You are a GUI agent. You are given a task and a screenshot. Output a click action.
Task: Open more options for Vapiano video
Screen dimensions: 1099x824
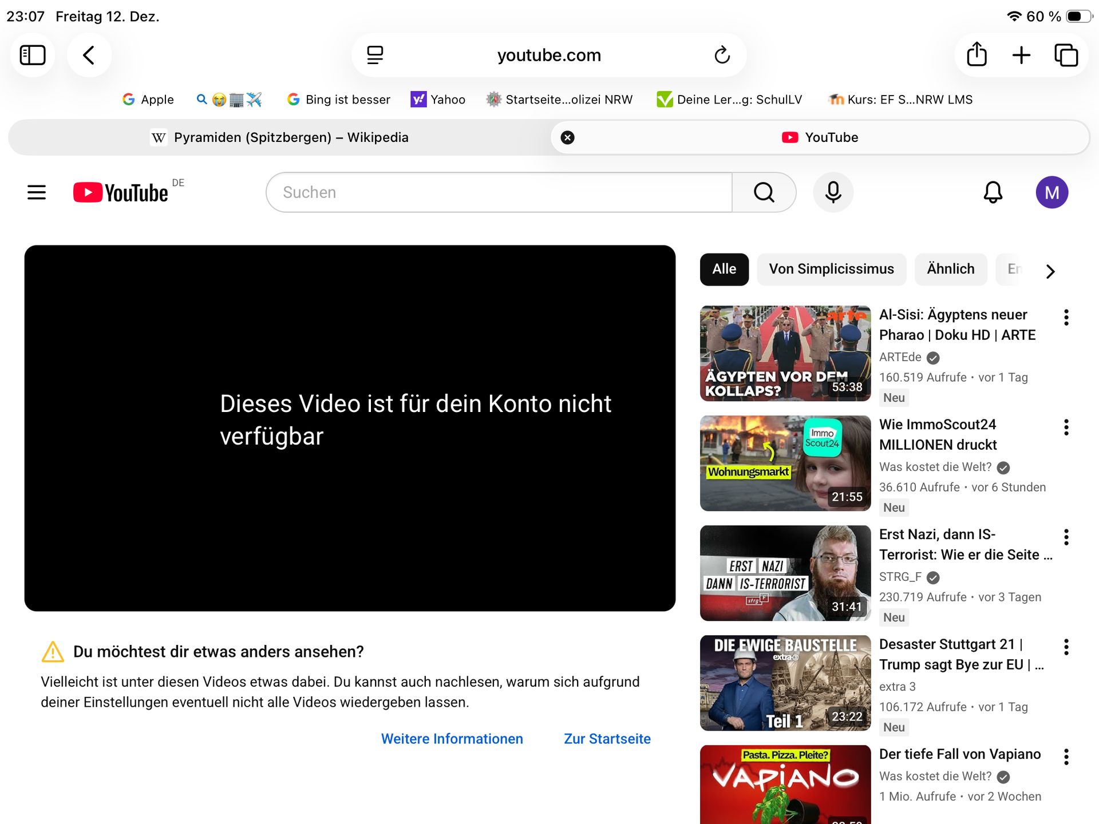(1066, 757)
